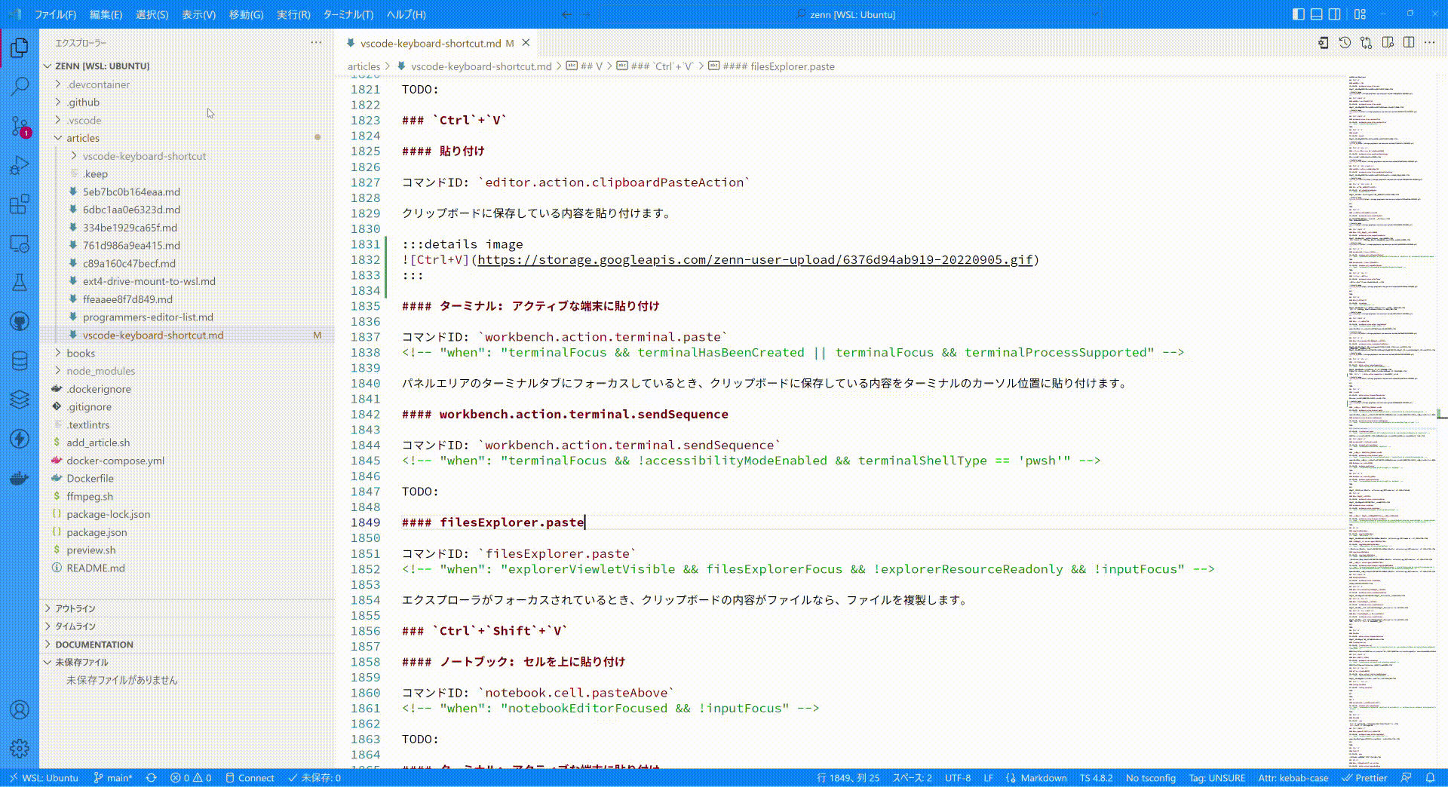Click the main* branch in status bar
The height and width of the screenshot is (787, 1448).
[x=112, y=778]
